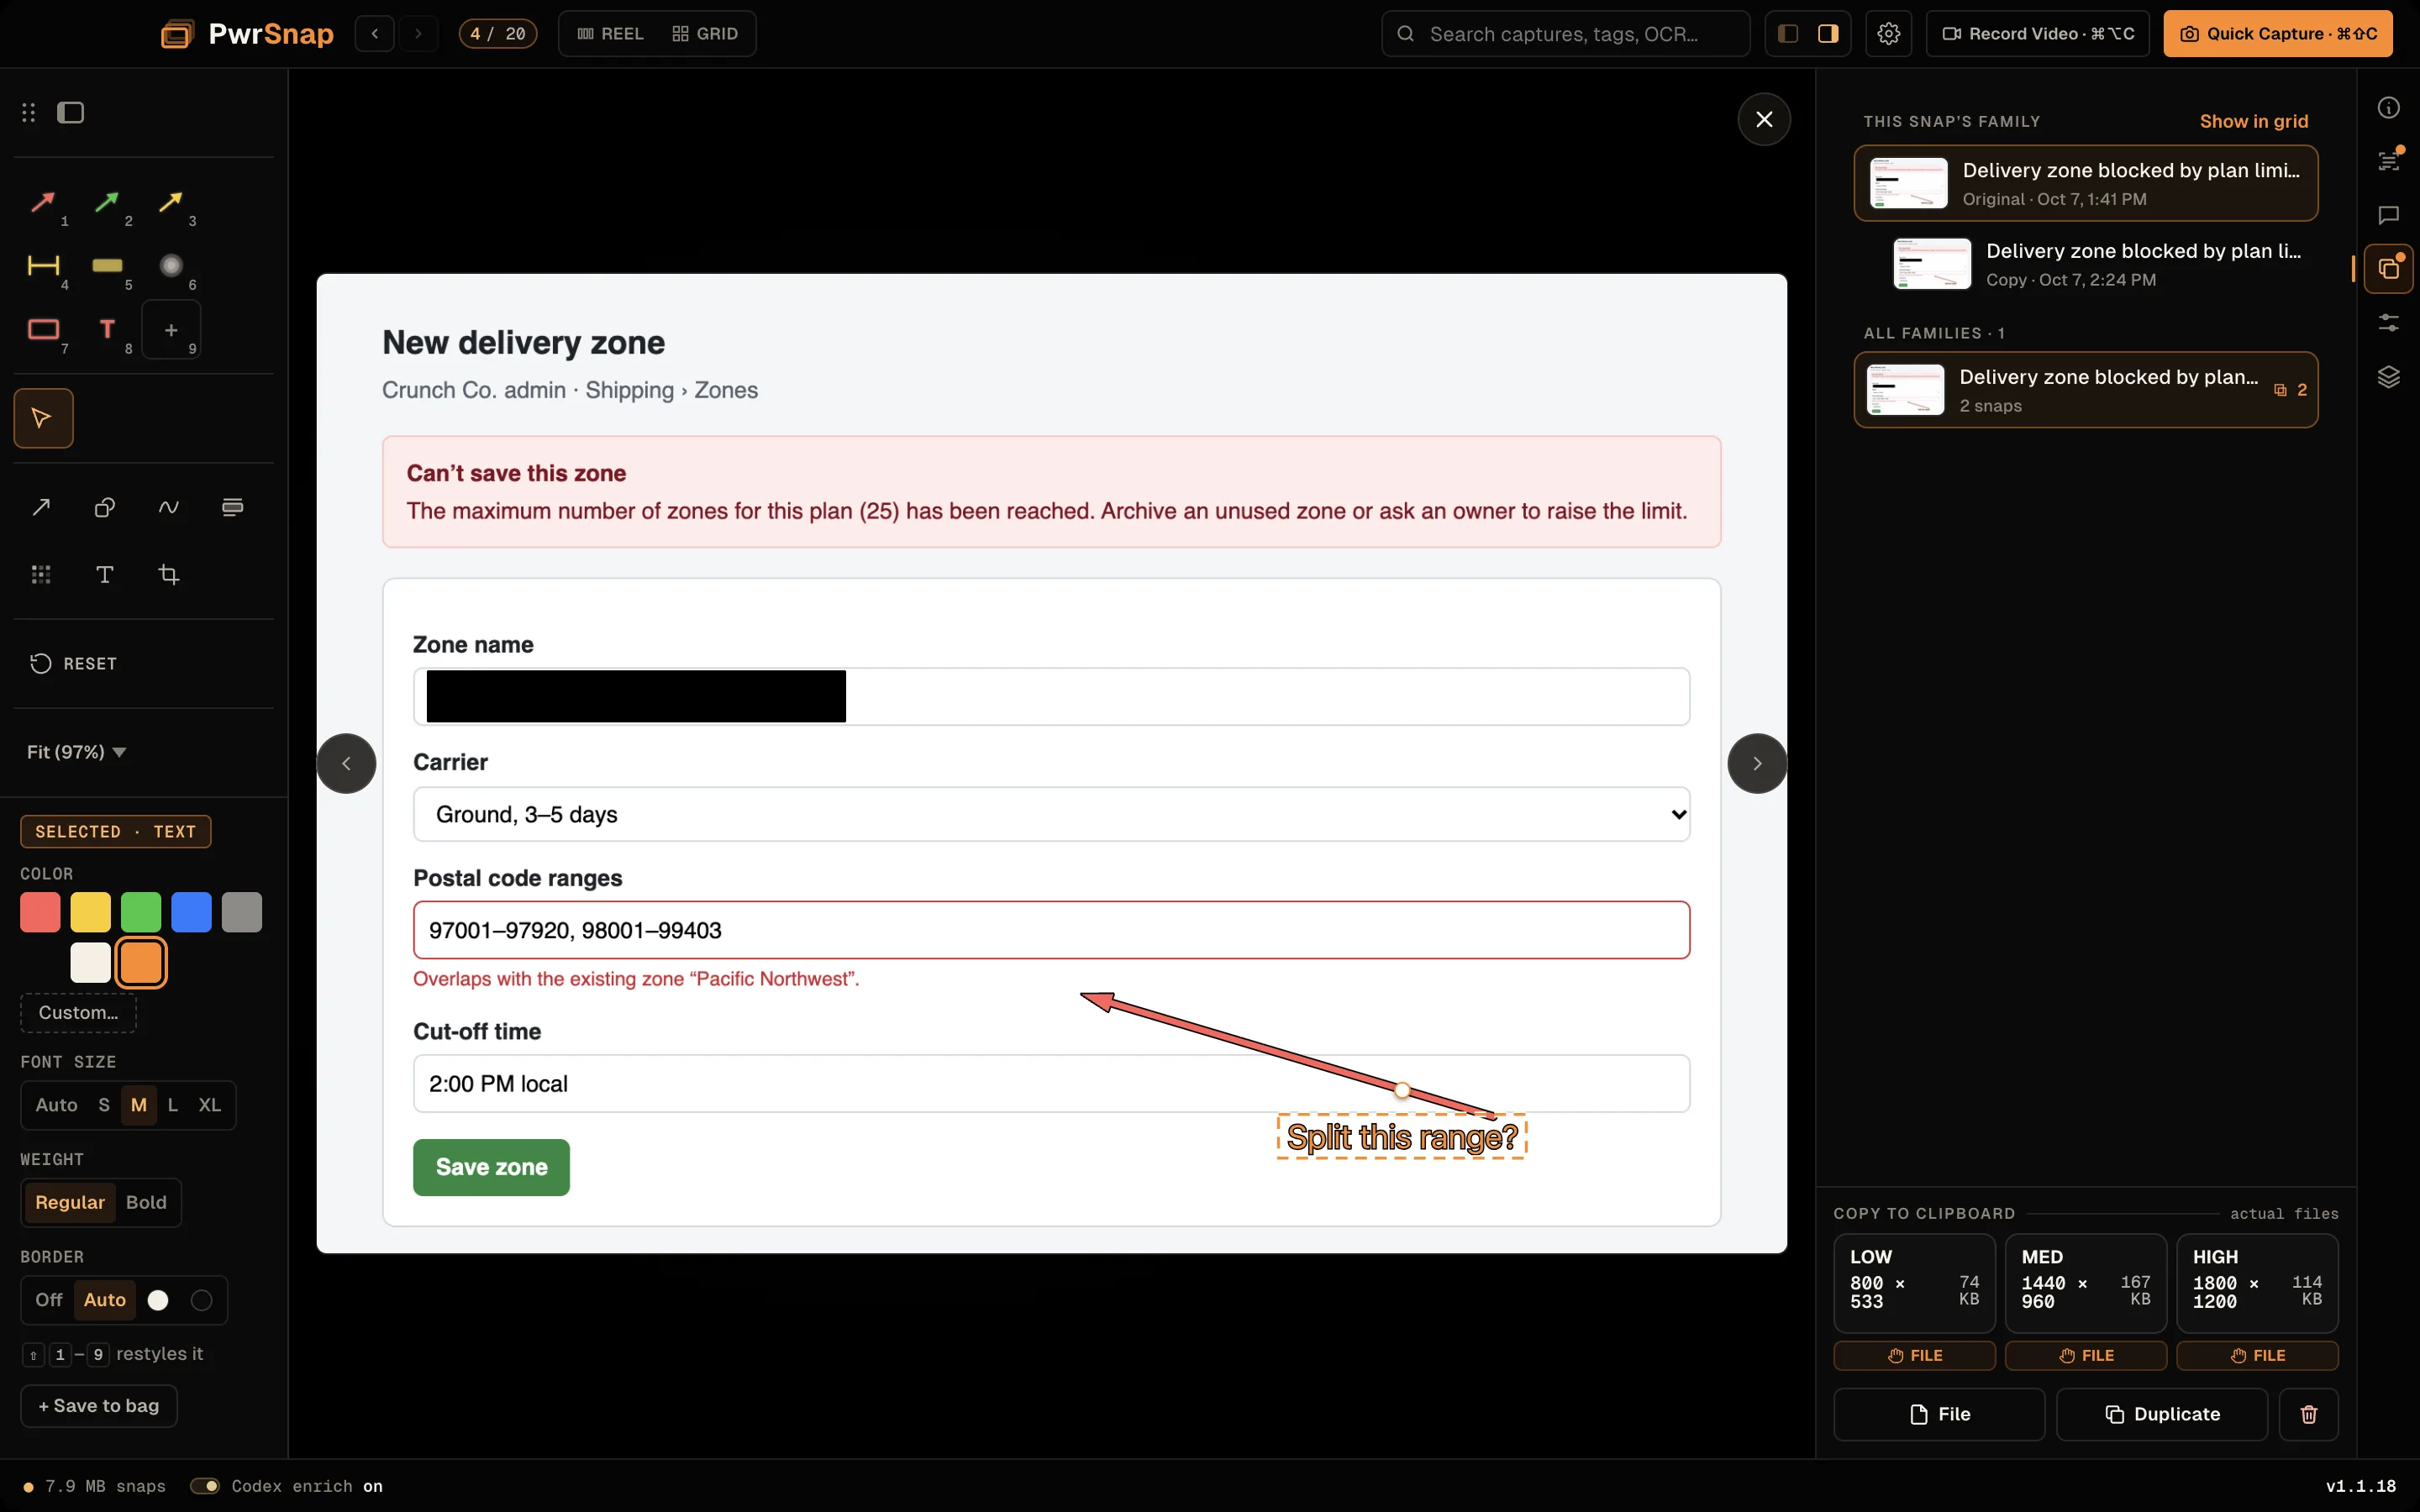
Task: Choose the red text preset 8
Action: 107,330
